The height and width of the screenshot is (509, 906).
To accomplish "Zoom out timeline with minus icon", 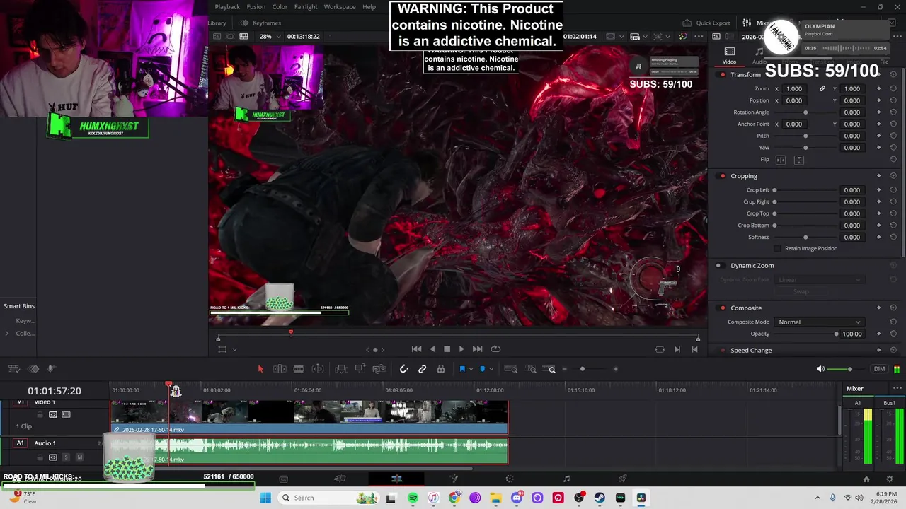I will click(564, 369).
